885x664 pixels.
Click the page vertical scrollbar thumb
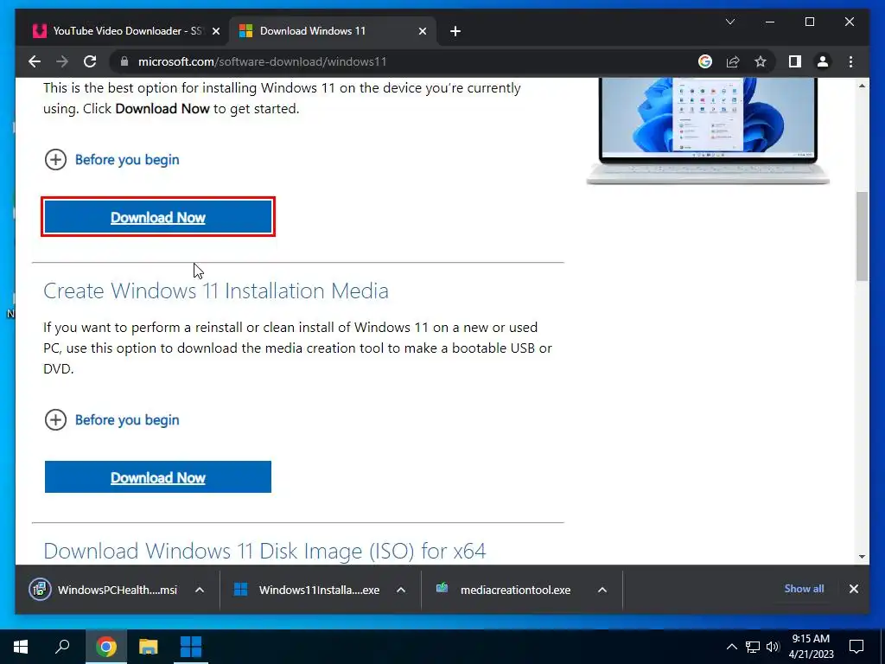tap(862, 236)
